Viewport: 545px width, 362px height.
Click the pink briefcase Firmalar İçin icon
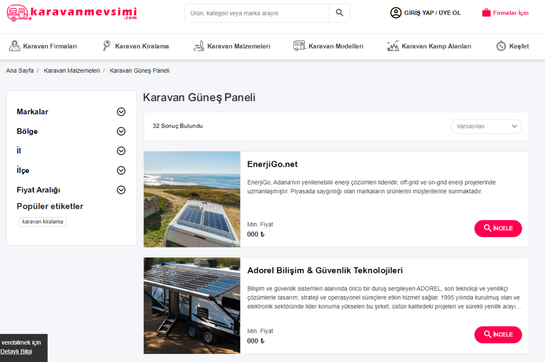[x=486, y=13]
